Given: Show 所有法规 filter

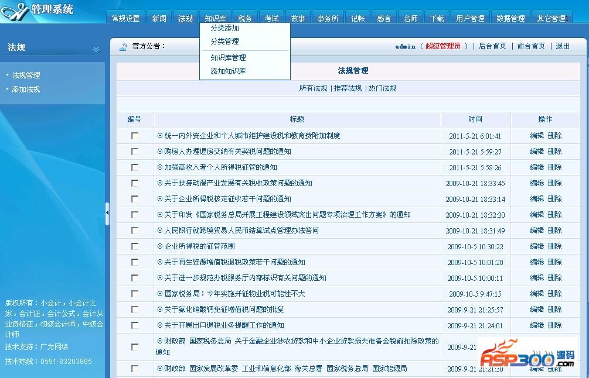Looking at the screenshot, I should tap(314, 88).
